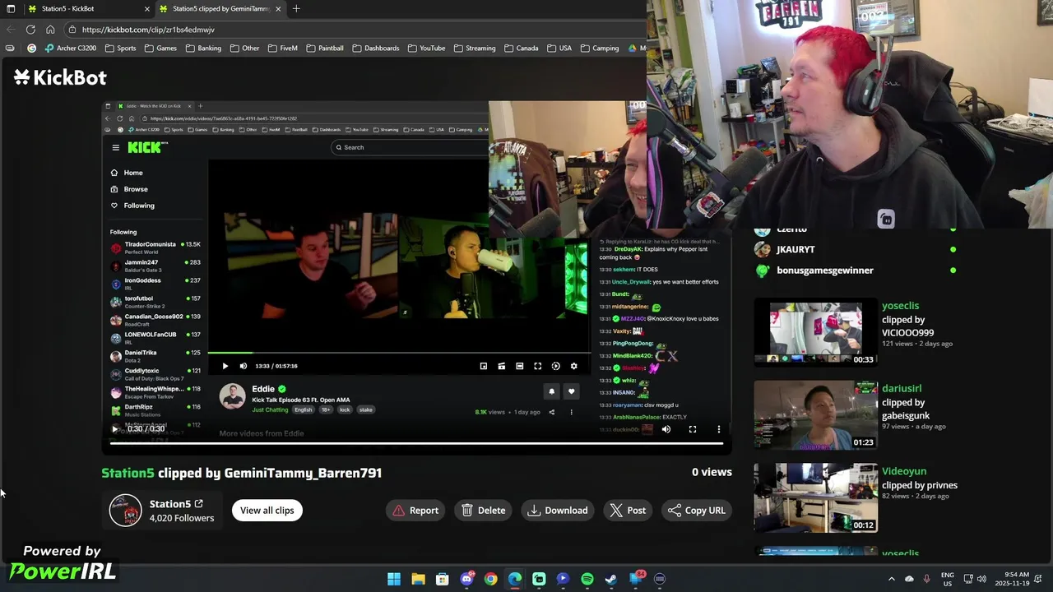Expand the FiveM bookmarks folder

click(282, 48)
